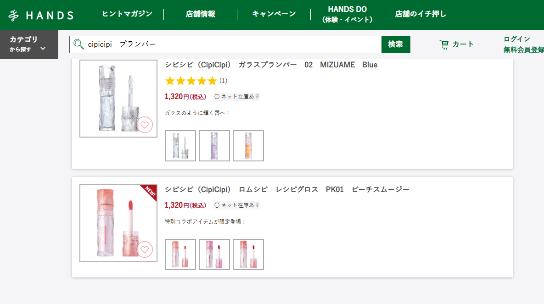This screenshot has width=544, height=304.
Task: Select the purple glass plumper variant thumbnail
Action: 214,146
